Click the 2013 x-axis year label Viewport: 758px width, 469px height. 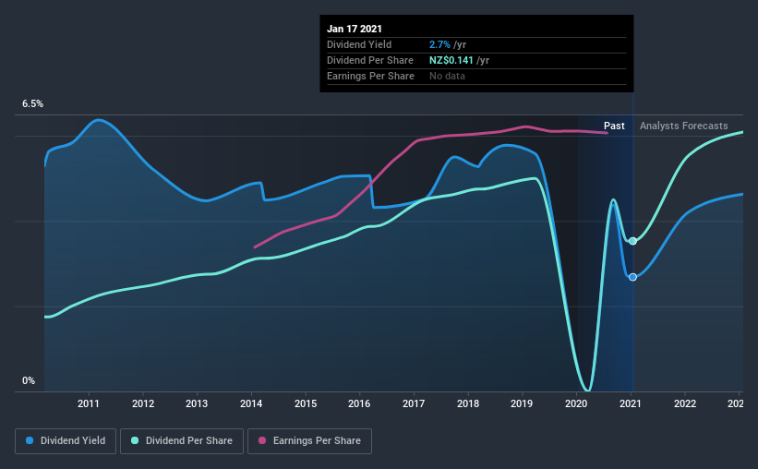click(197, 403)
